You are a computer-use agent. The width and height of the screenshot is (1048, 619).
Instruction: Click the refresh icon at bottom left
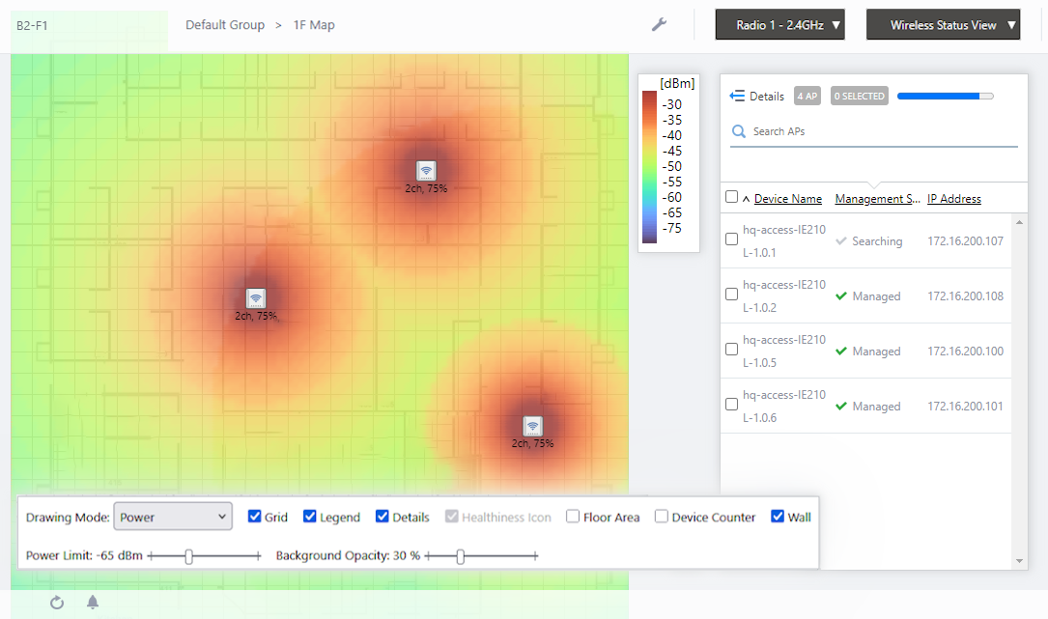[x=57, y=603]
